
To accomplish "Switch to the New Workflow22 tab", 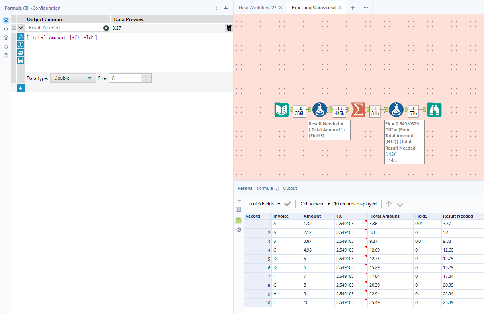I will [x=258, y=7].
